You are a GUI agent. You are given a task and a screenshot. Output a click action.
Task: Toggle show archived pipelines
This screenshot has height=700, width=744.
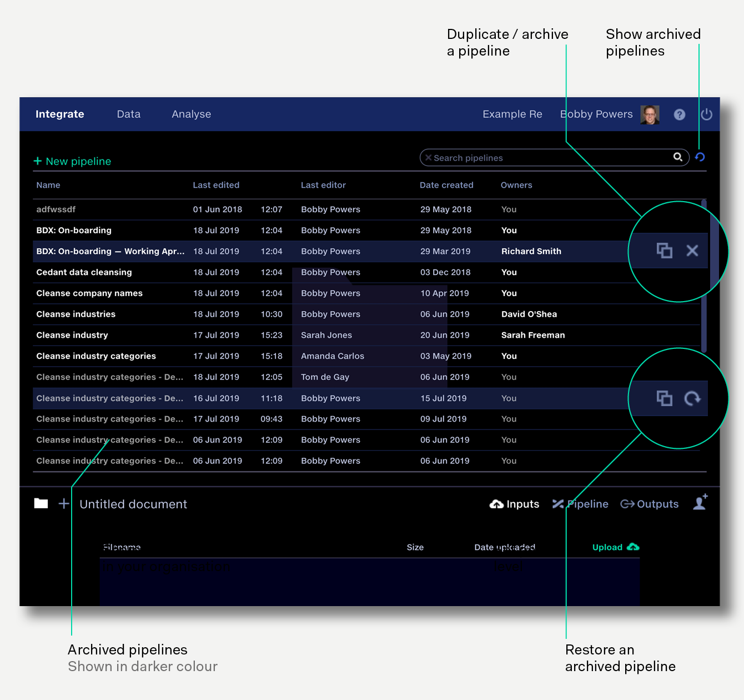pyautogui.click(x=700, y=157)
